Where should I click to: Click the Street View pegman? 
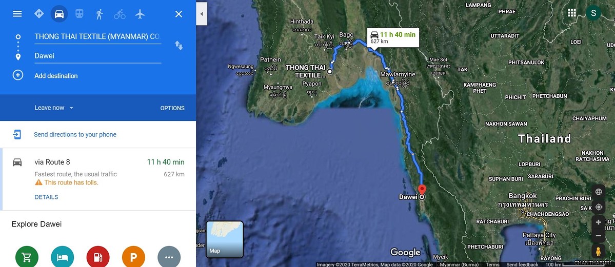(x=599, y=251)
